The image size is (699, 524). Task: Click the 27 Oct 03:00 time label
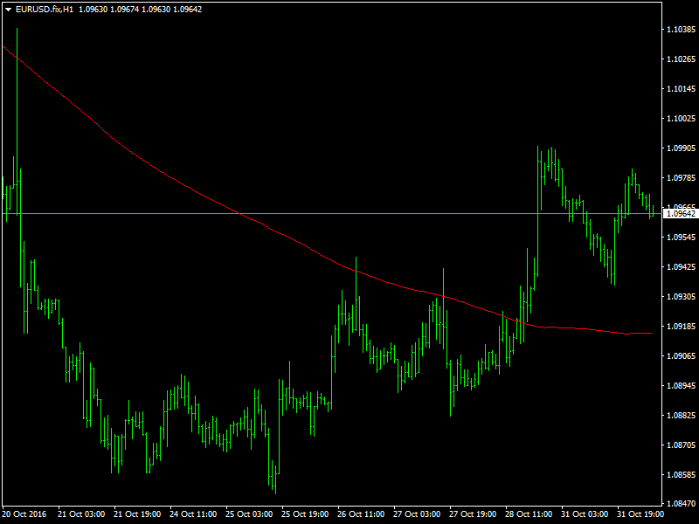(x=418, y=514)
